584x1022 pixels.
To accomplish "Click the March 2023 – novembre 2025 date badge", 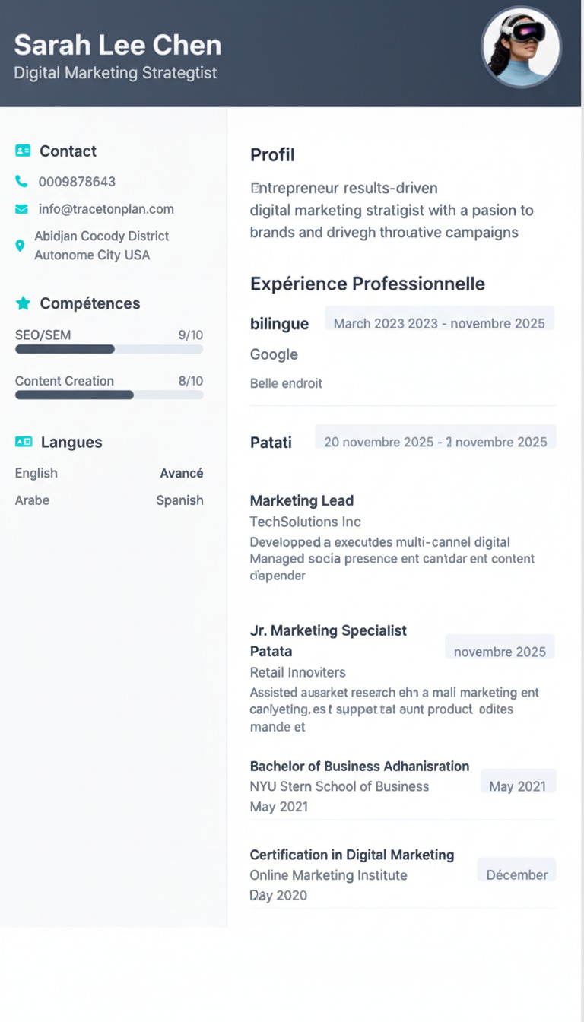I will (439, 322).
